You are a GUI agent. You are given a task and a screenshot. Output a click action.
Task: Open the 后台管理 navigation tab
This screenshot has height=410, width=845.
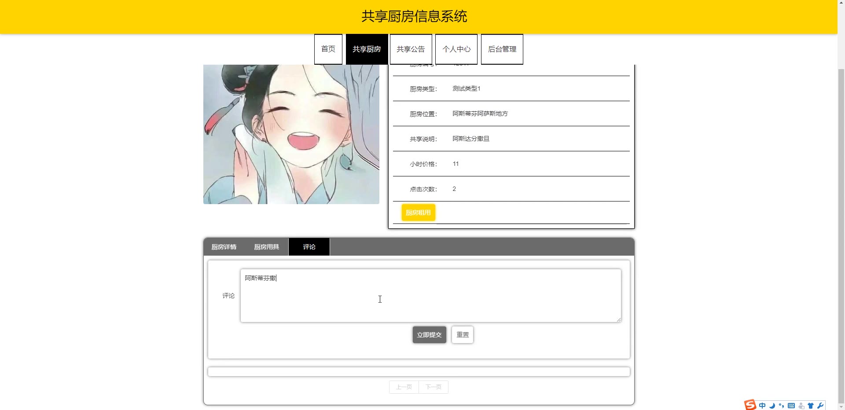[x=502, y=49]
